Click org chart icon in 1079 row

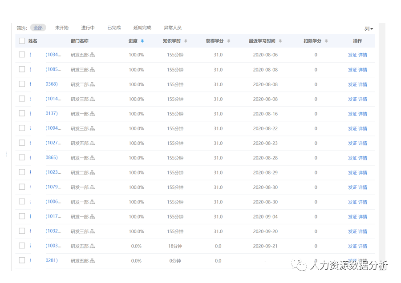[x=92, y=187]
